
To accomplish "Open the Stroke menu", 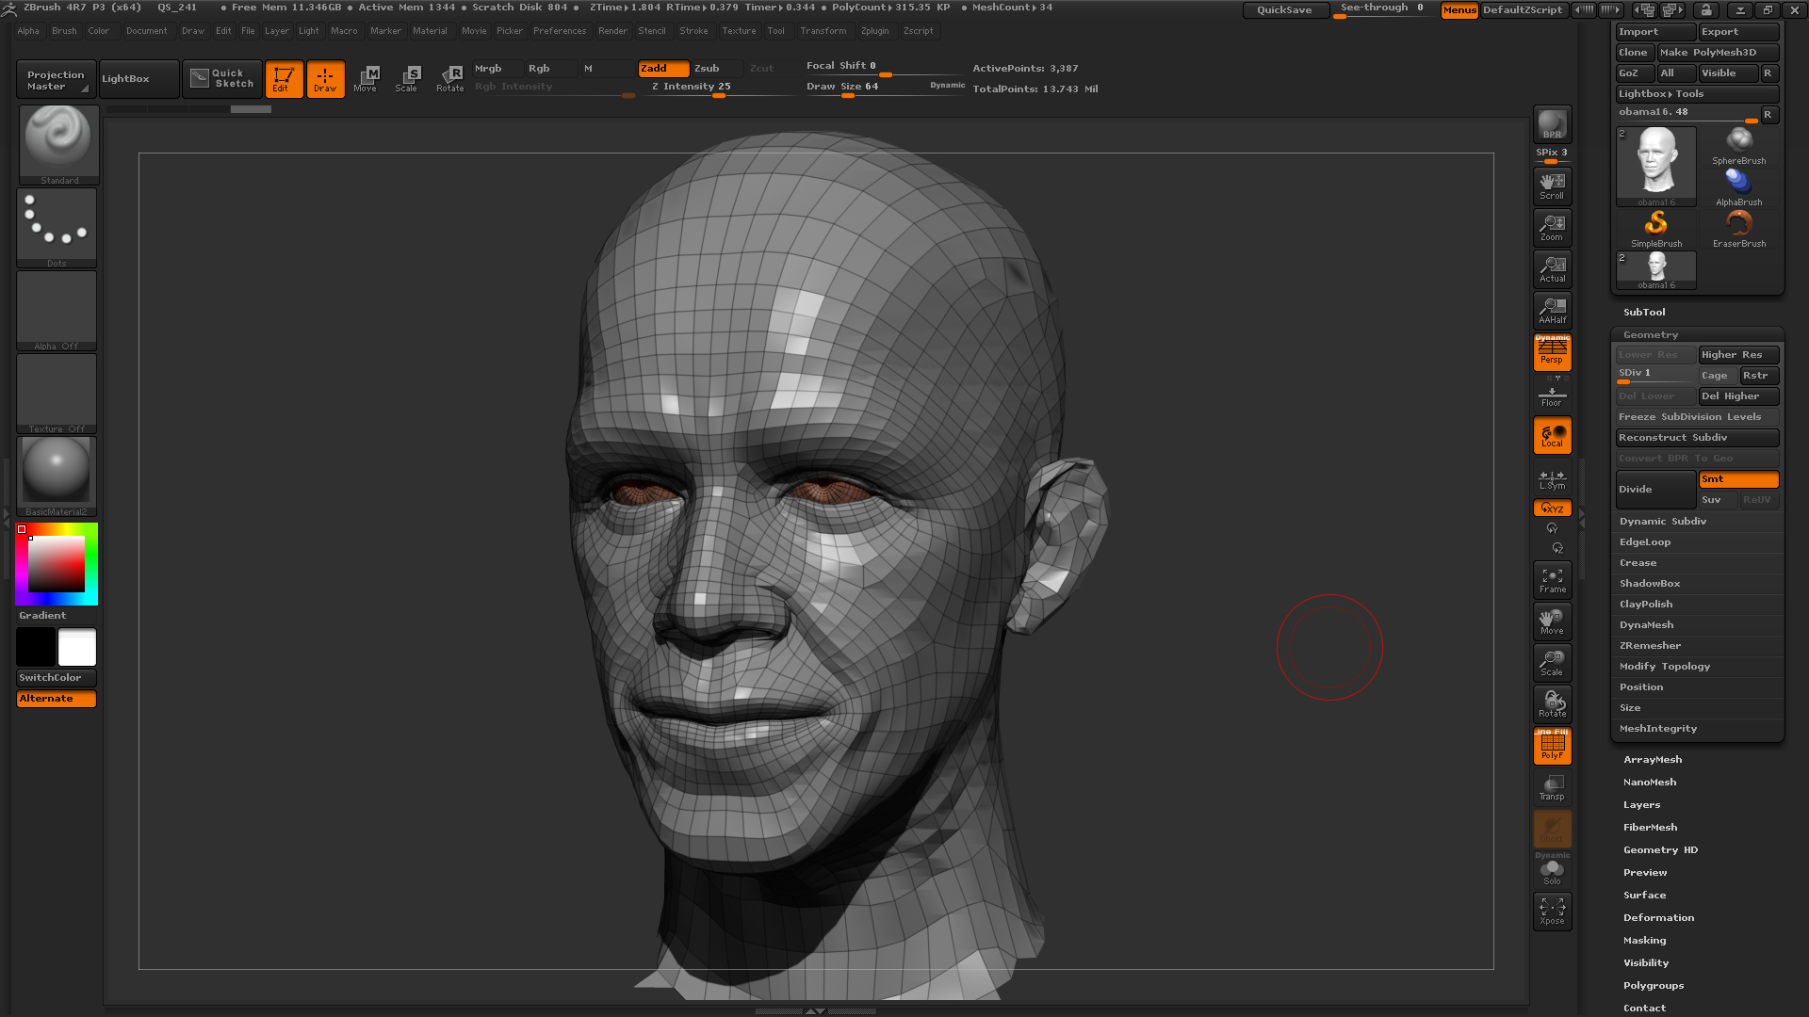I will tap(693, 31).
